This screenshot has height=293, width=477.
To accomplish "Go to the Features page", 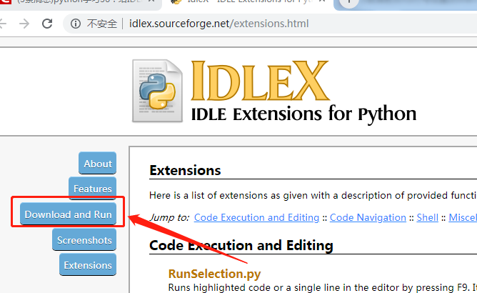I will pos(93,189).
